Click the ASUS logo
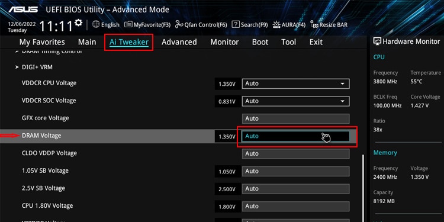444x222 pixels. (x=23, y=9)
